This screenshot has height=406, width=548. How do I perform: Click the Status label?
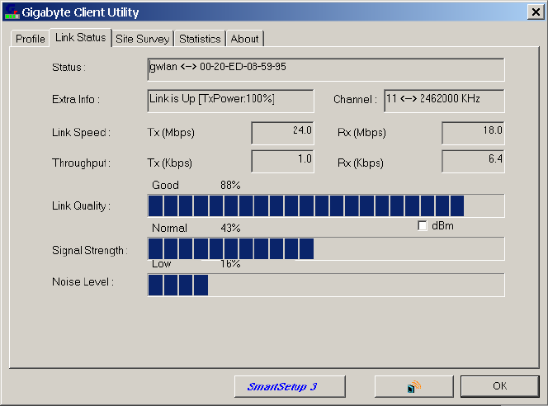(68, 67)
